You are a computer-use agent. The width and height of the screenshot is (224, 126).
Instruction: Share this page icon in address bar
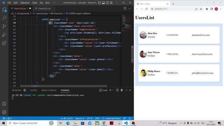[196, 9]
